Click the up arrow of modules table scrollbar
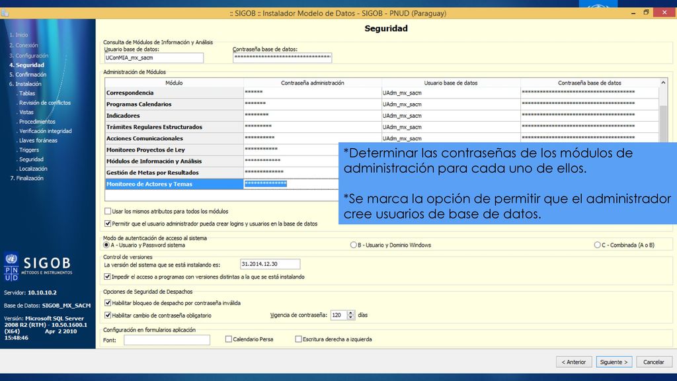Image resolution: width=677 pixels, height=381 pixels. pos(663,83)
